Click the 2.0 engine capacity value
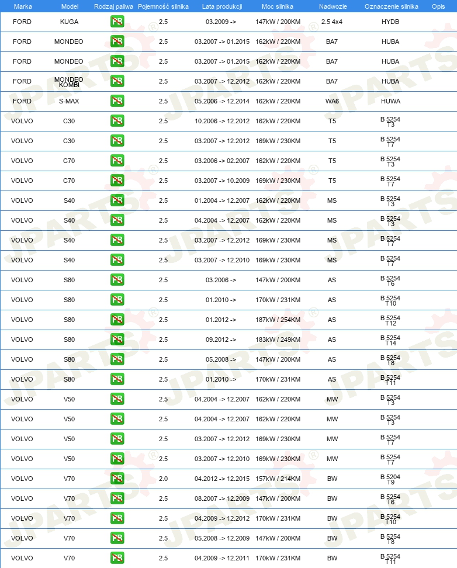The width and height of the screenshot is (457, 568). 164,479
